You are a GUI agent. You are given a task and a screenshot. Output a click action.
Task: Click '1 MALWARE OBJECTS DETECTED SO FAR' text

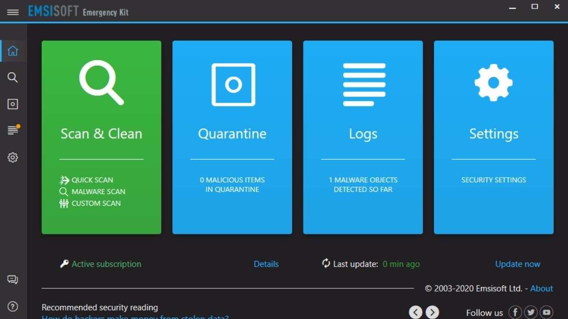tap(363, 185)
